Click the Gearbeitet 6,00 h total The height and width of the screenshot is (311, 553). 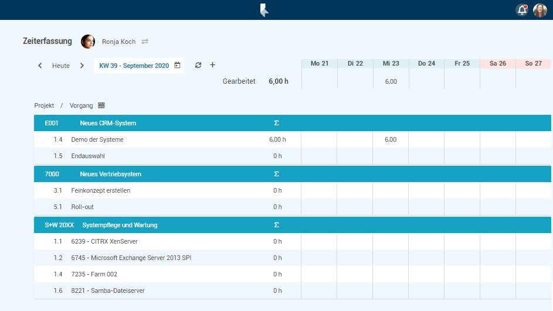[279, 81]
